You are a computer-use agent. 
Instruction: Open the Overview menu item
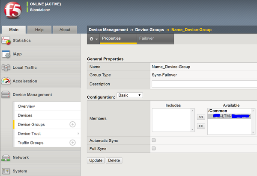[x=27, y=106]
